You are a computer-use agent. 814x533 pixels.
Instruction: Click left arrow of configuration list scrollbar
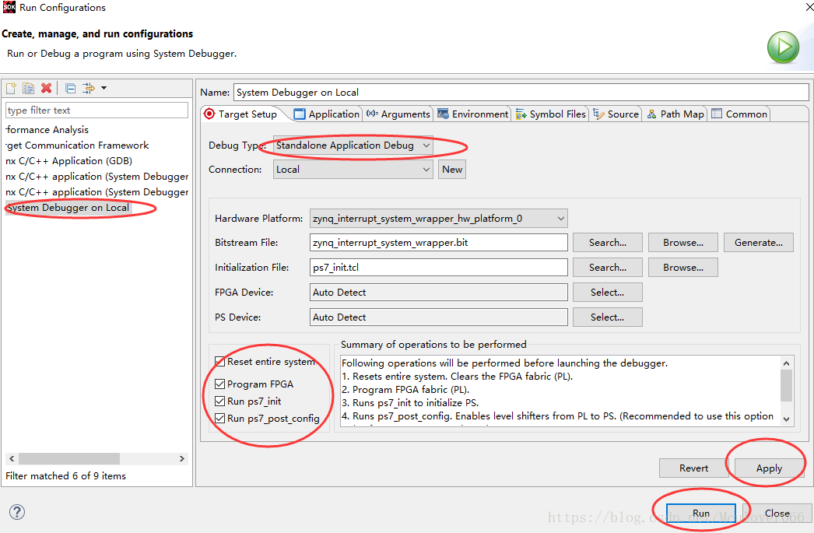click(x=12, y=459)
